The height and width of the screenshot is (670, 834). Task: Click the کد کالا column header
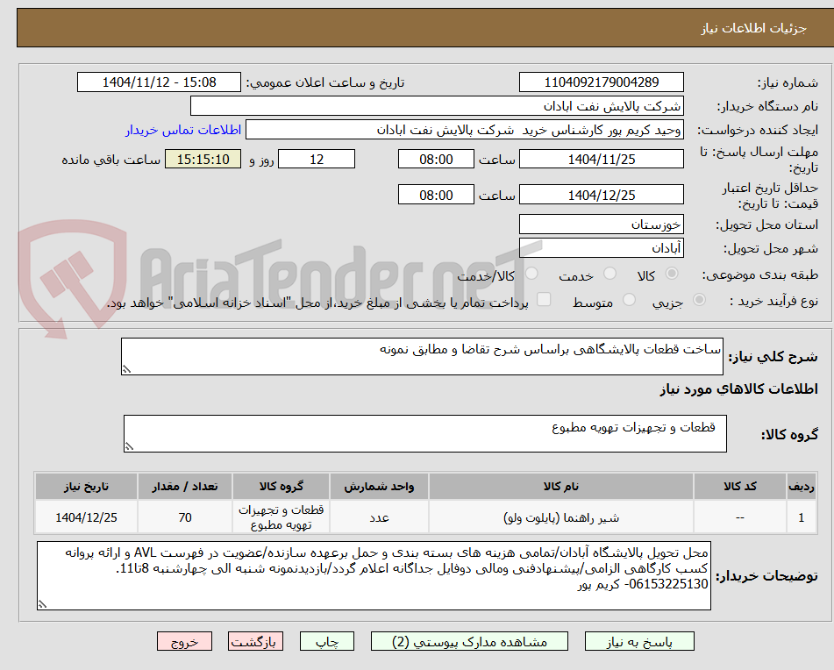[x=740, y=486]
